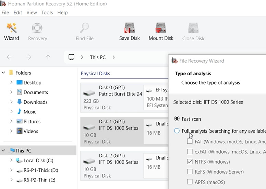This screenshot has height=189, width=266.
Task: Click chevron before This PC breadcrumb
Action: [82, 57]
